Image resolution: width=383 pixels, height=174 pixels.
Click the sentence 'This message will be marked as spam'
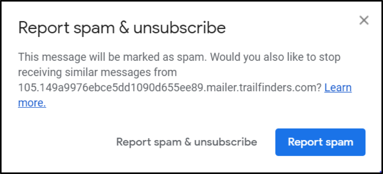112,57
